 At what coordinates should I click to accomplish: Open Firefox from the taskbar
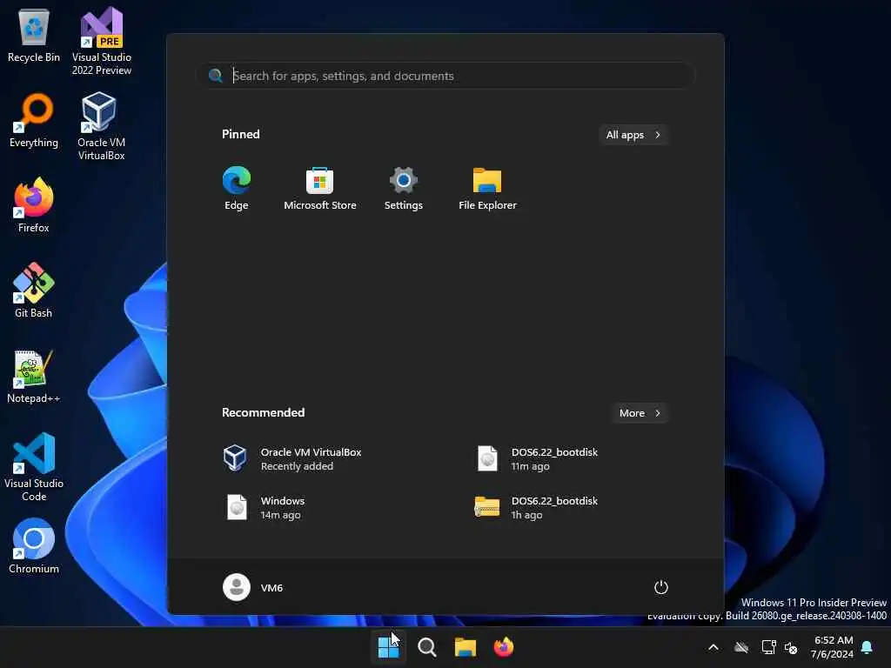(x=504, y=647)
